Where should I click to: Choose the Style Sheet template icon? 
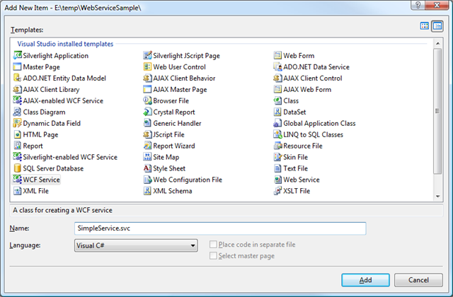coord(148,168)
